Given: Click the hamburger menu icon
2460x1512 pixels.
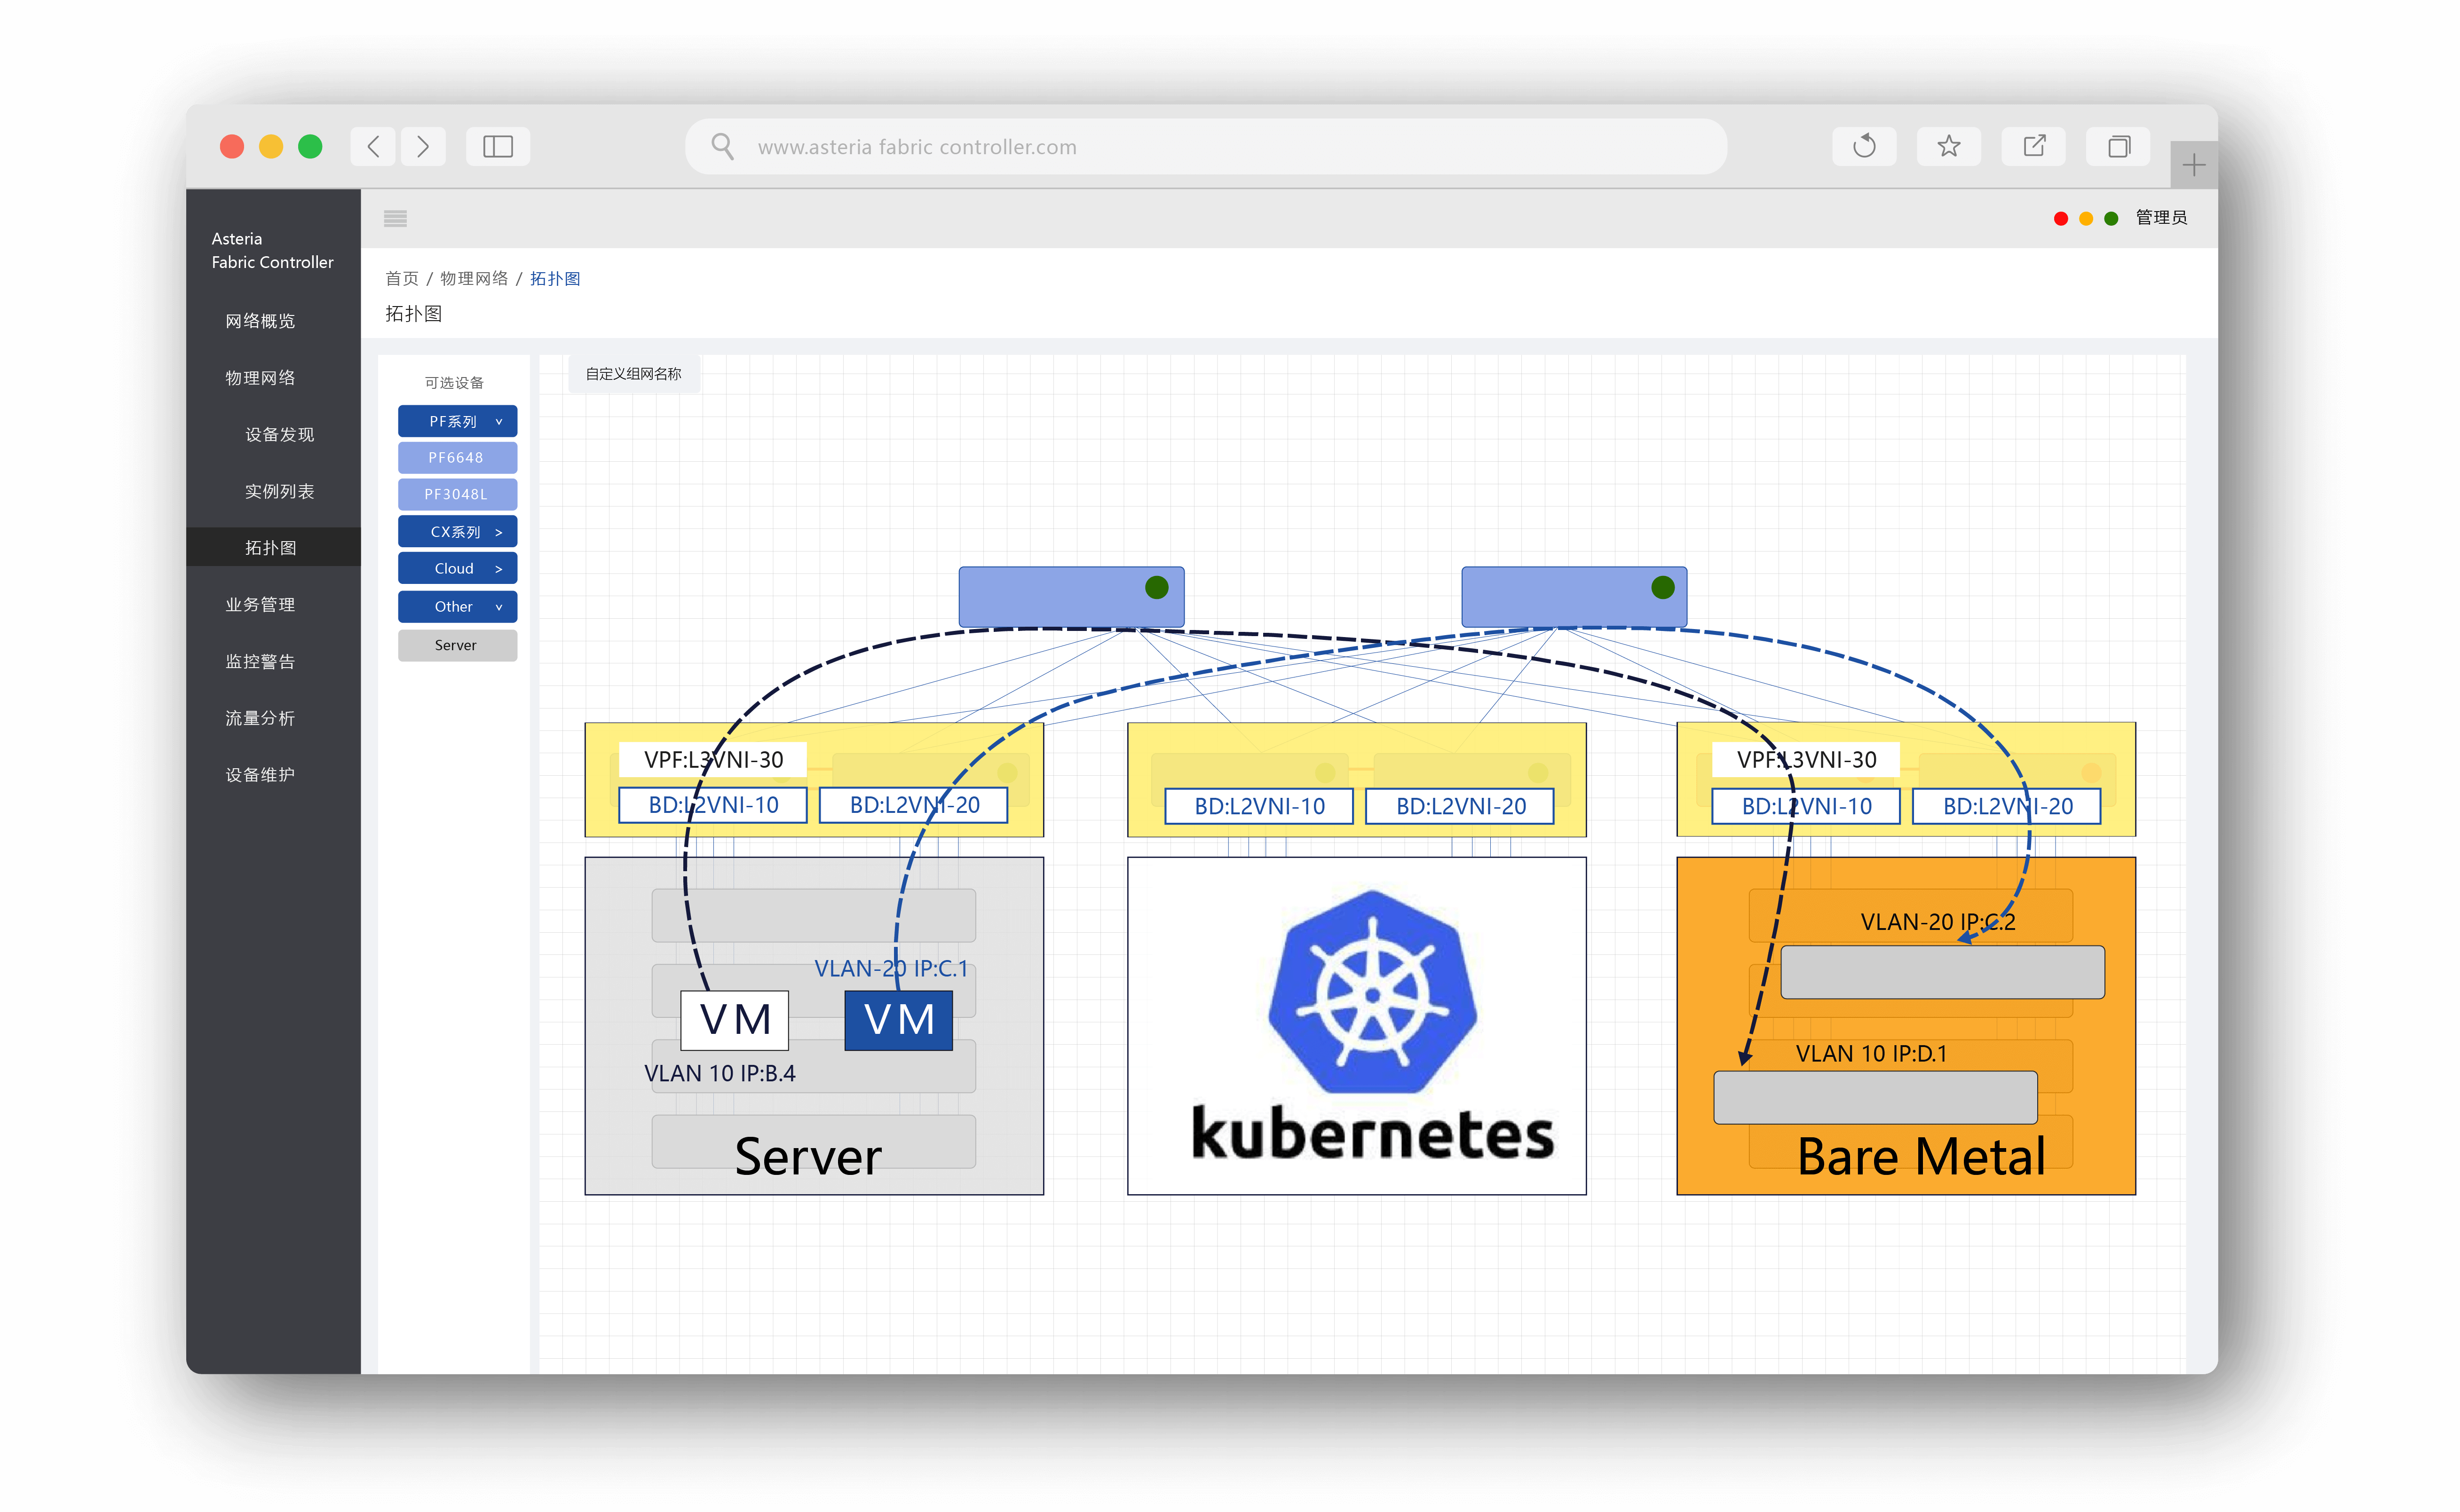Looking at the screenshot, I should pyautogui.click(x=395, y=218).
